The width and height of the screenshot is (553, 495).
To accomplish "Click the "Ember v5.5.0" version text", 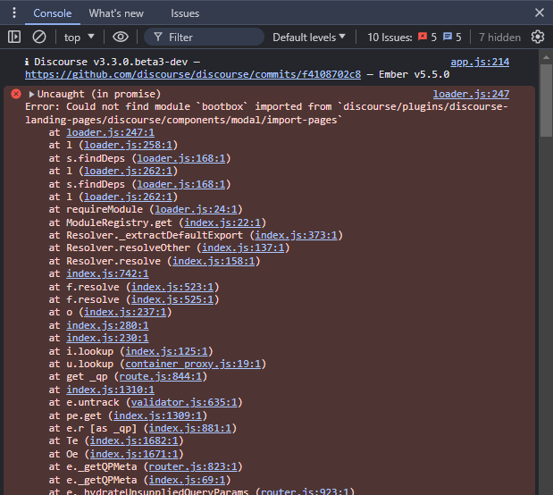I will click(414, 74).
